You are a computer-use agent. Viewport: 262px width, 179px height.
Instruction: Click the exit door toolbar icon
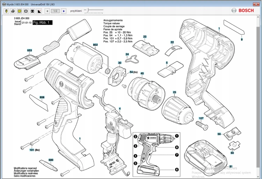pyautogui.click(x=7, y=11)
